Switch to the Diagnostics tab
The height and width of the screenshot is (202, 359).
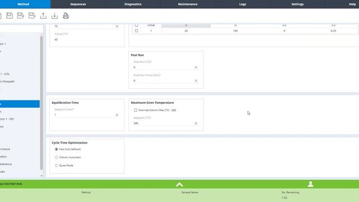[x=133, y=4]
